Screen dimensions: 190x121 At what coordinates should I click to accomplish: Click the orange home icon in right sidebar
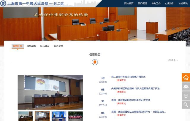pos(186,78)
